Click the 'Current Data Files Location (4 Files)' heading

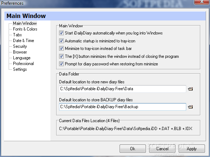point(89,121)
